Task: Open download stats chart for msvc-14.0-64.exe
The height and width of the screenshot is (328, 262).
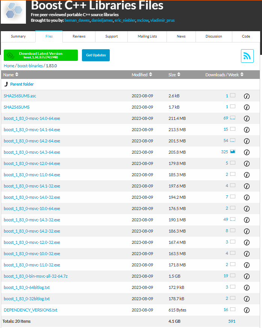Action: pyautogui.click(x=233, y=118)
